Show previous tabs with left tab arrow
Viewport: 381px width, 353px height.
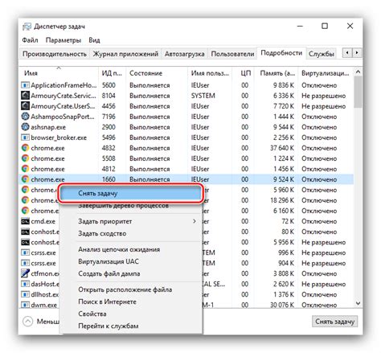click(347, 53)
